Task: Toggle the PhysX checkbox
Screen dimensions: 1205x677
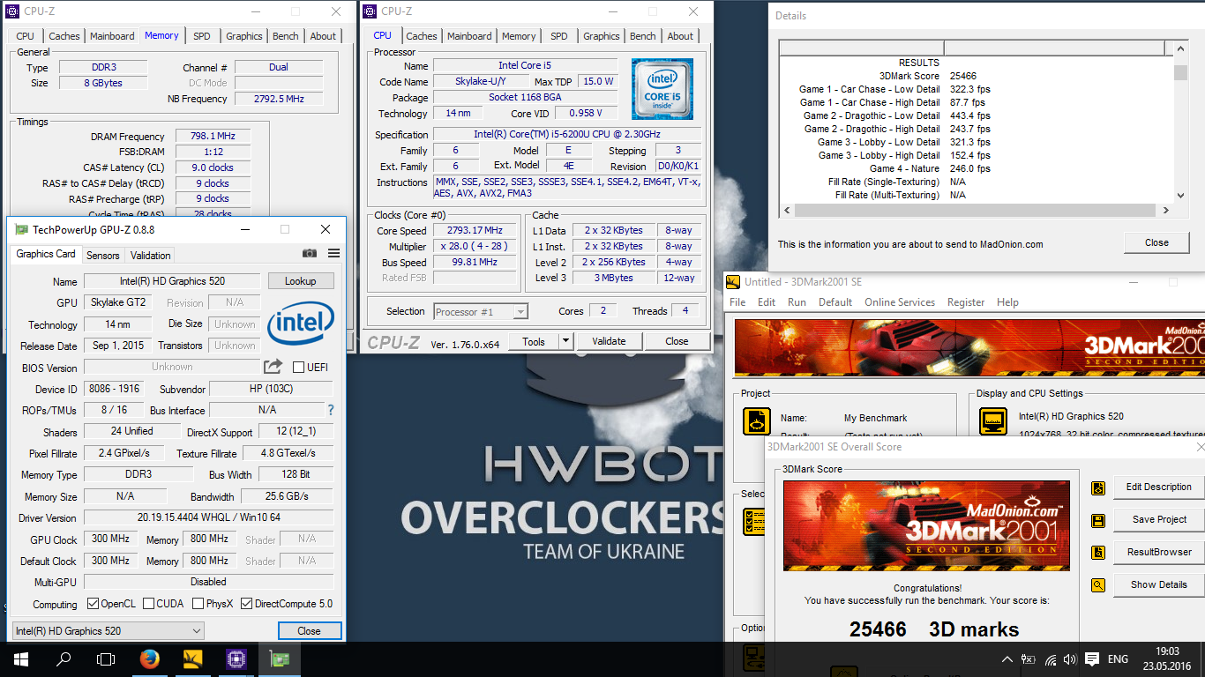Action: coord(198,604)
